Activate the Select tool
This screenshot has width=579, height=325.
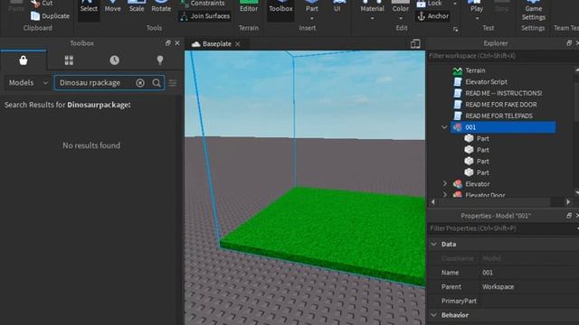(89, 9)
